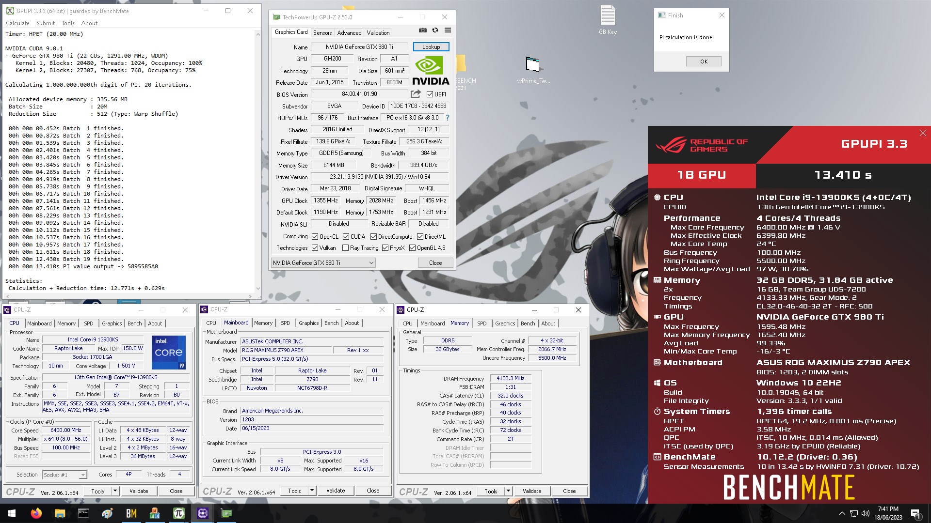This screenshot has width=931, height=523.
Task: Switch to the Sensors tab in GPU-Z
Action: tap(322, 32)
